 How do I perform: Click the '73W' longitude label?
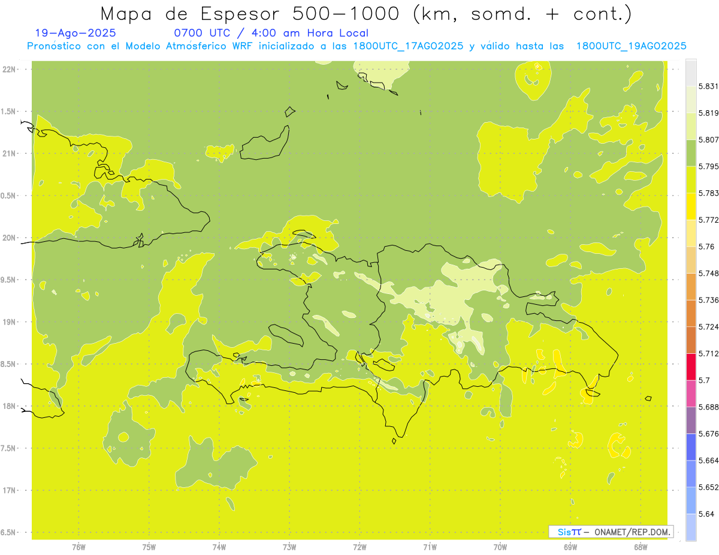(x=289, y=547)
